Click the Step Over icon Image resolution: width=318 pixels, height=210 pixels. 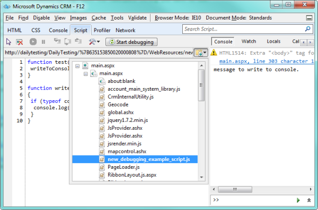(68, 41)
